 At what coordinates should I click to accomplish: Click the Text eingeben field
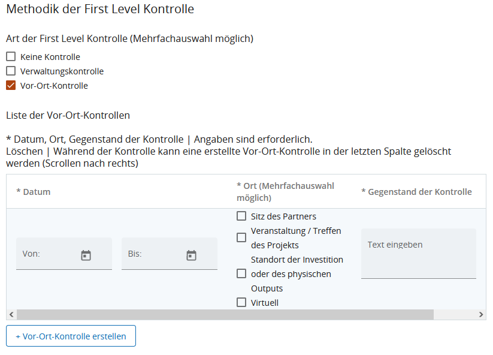point(418,253)
